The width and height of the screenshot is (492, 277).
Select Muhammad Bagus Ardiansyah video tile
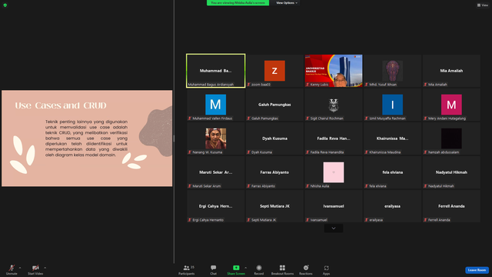pos(215,71)
